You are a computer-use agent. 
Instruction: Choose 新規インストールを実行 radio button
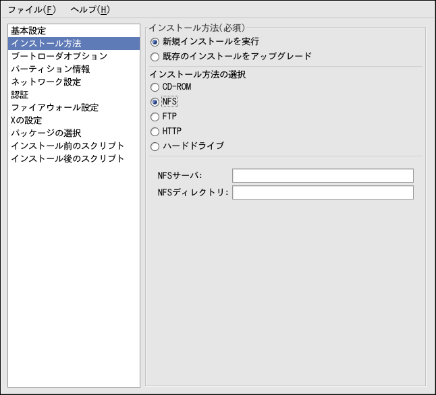[155, 42]
